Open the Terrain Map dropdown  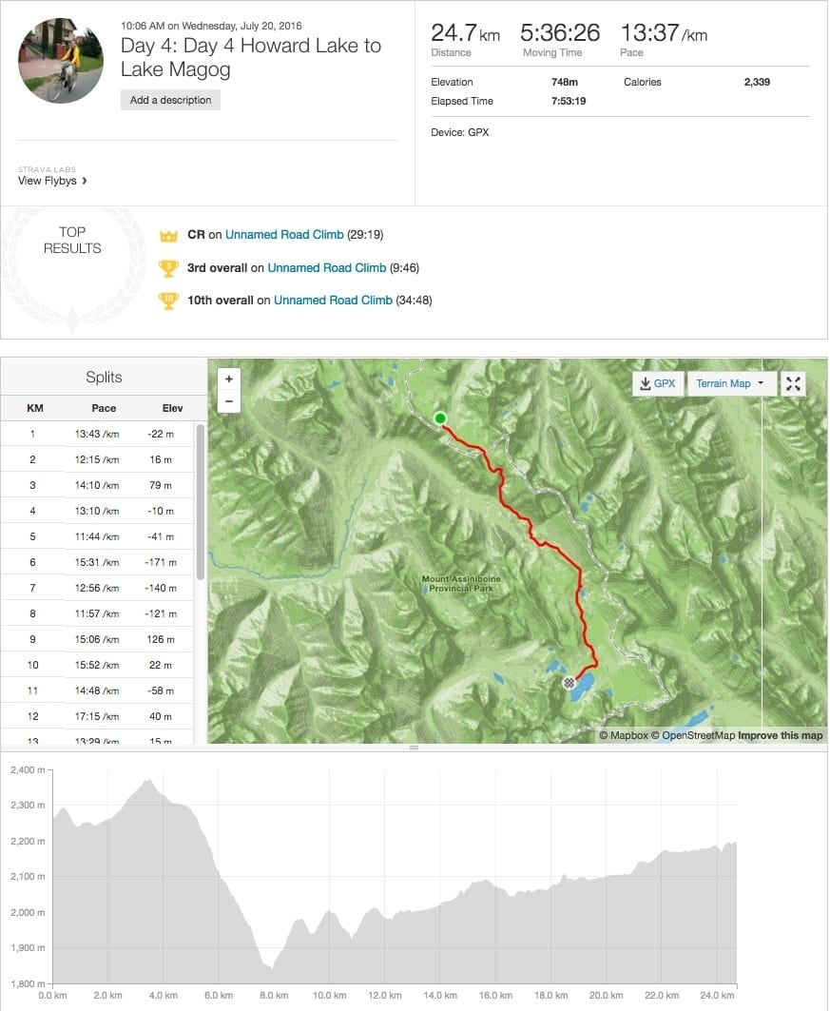tap(729, 383)
